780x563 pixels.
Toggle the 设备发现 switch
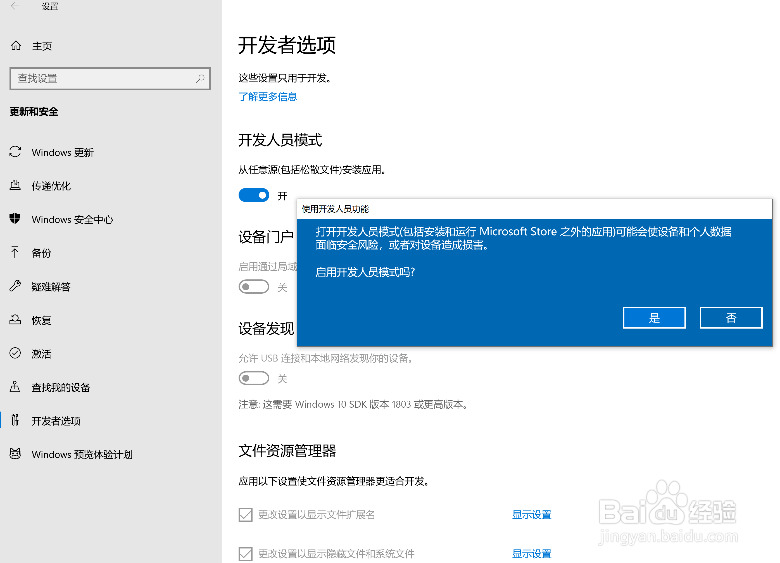[254, 378]
